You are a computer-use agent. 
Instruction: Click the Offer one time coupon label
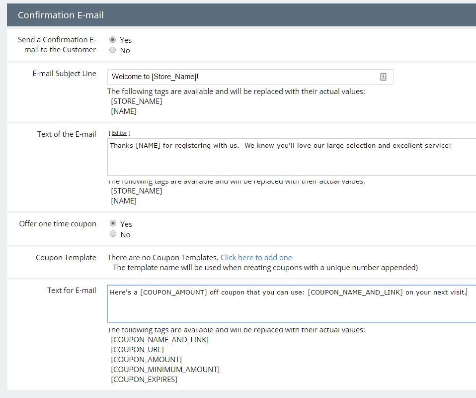click(x=58, y=224)
